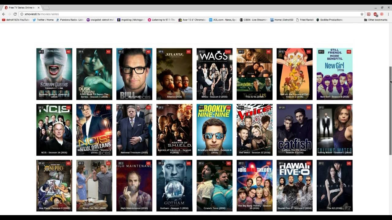This screenshot has width=392, height=220.
Task: Open the WAGs Season 2 poster
Action: point(214,74)
